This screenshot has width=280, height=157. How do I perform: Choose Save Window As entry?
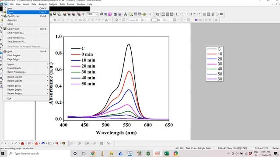[x=26, y=38]
